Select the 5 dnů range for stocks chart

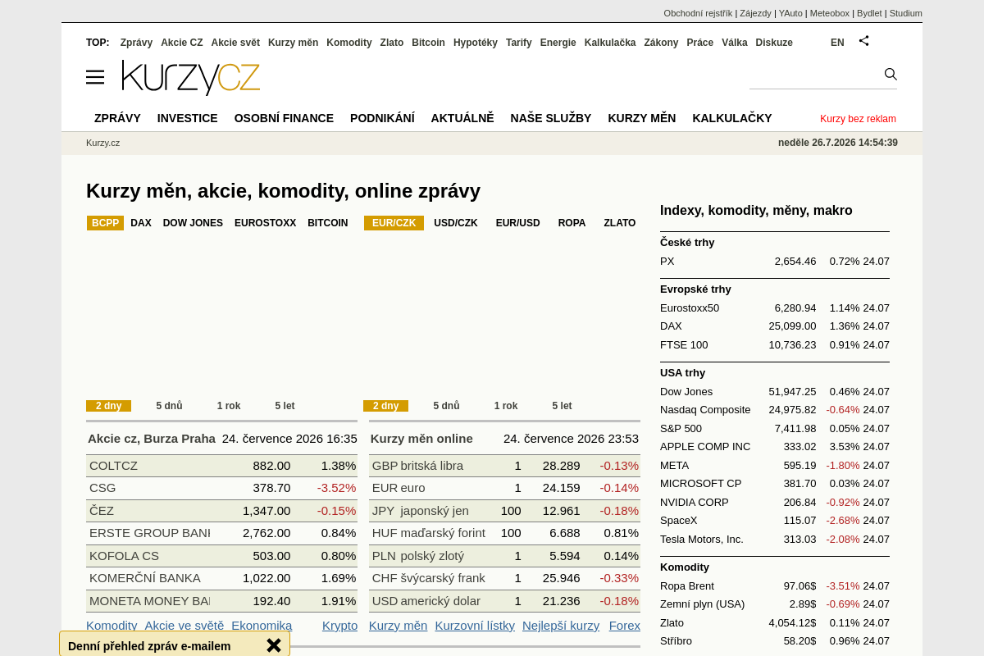[x=170, y=406]
